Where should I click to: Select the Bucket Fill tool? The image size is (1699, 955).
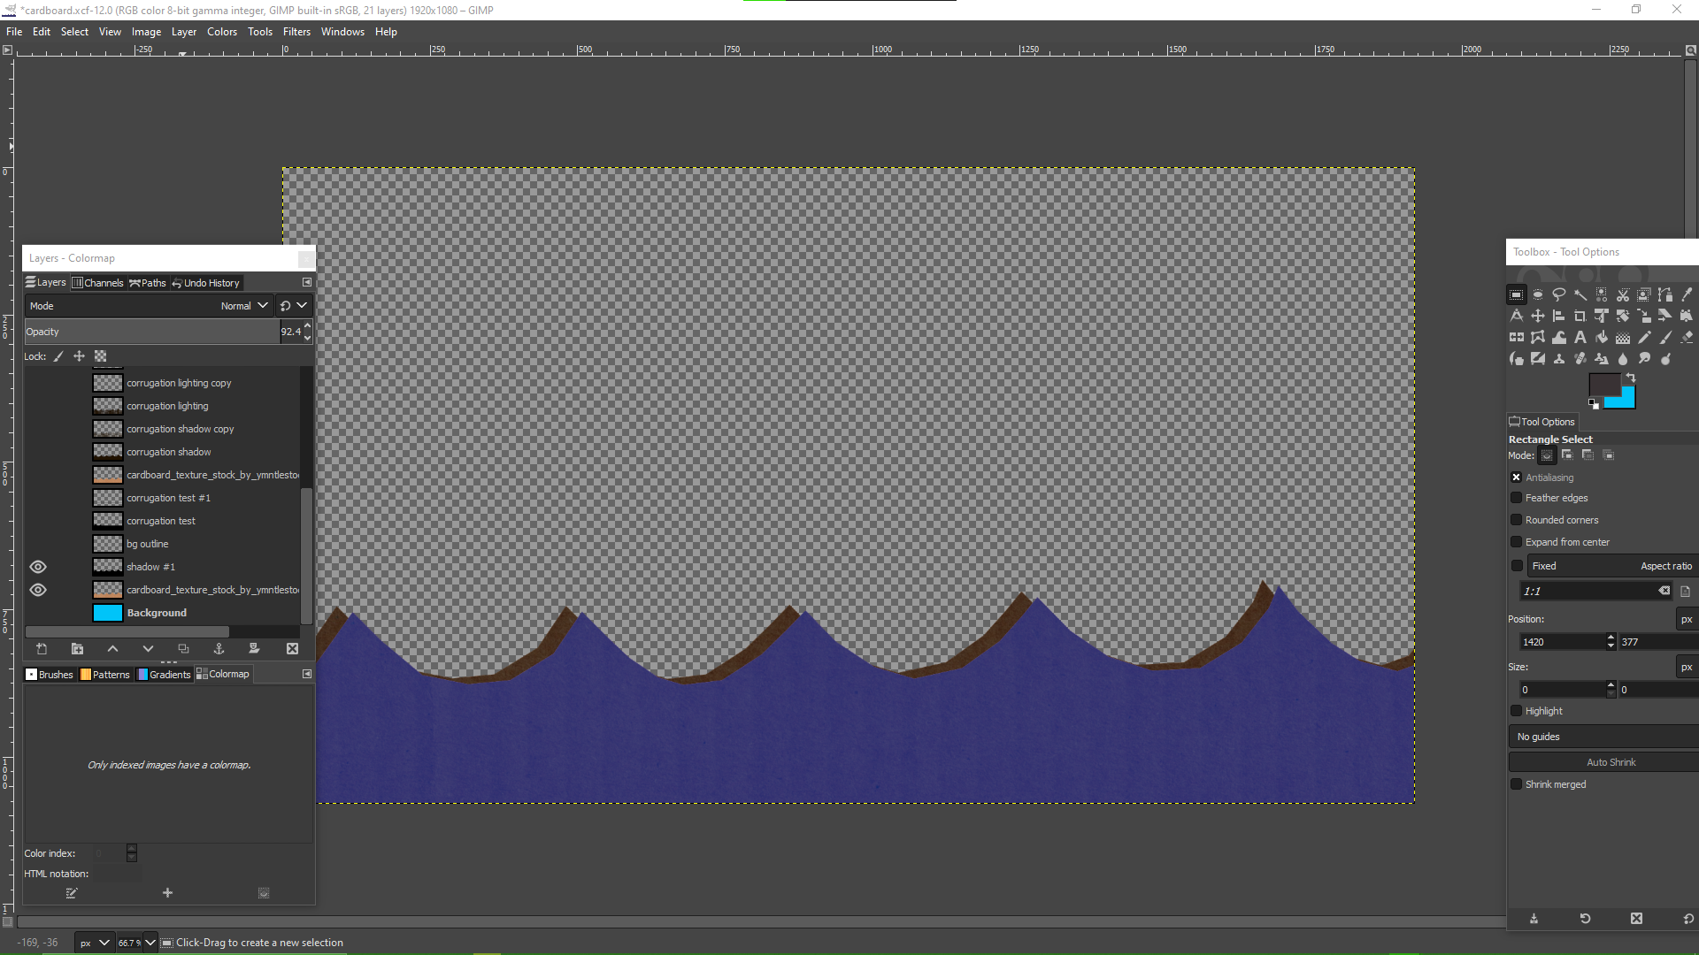[x=1602, y=337]
